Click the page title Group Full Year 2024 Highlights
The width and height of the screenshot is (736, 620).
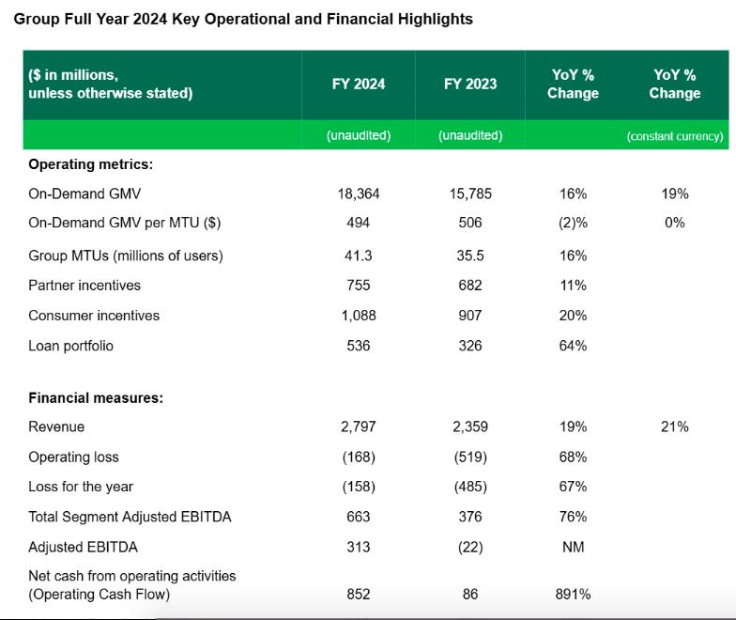[243, 19]
